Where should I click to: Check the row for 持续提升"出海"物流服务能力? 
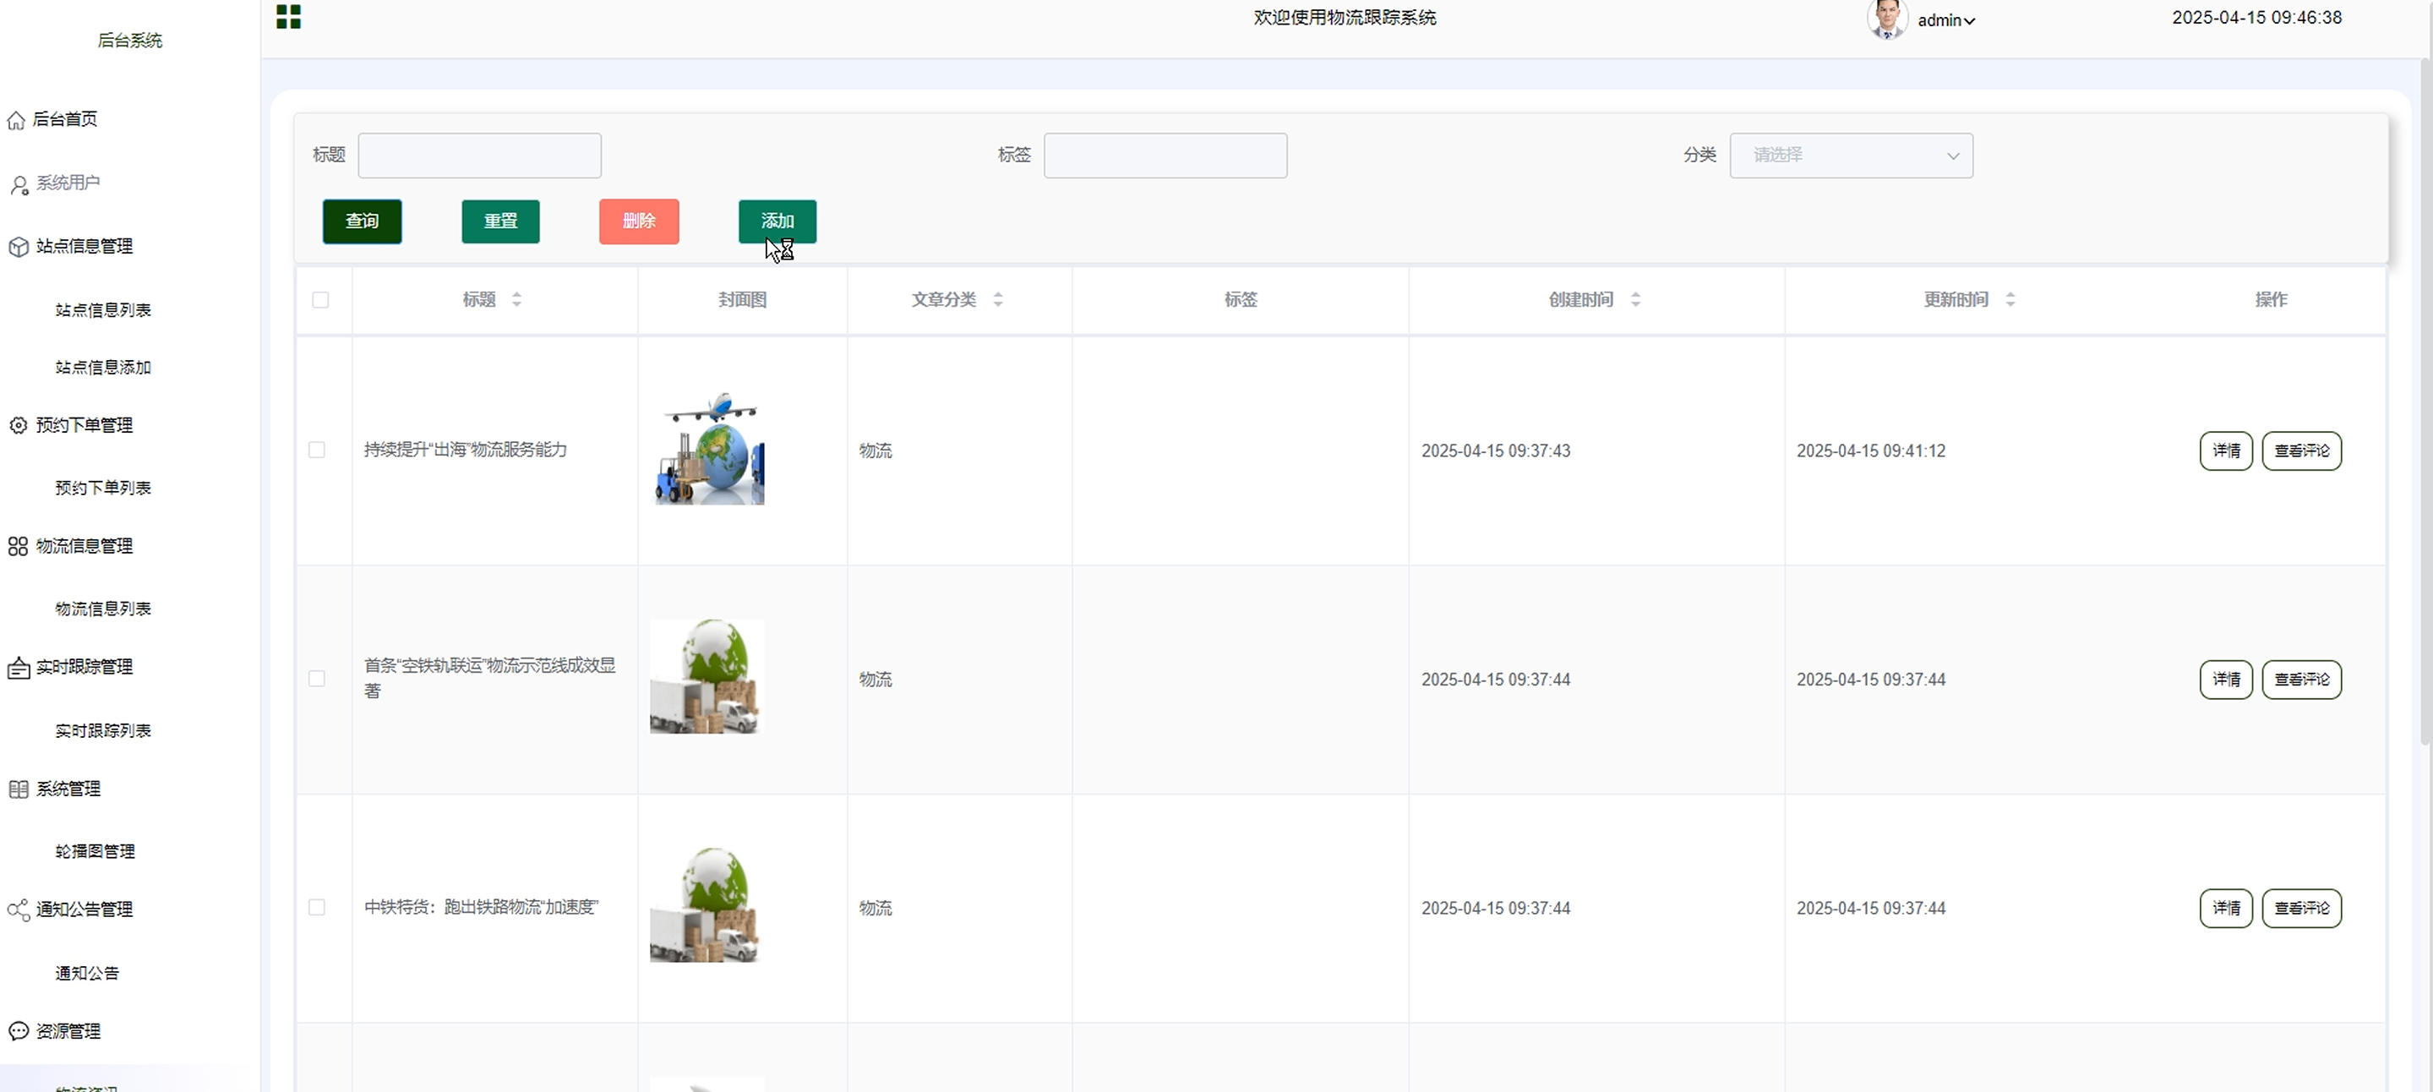click(318, 450)
